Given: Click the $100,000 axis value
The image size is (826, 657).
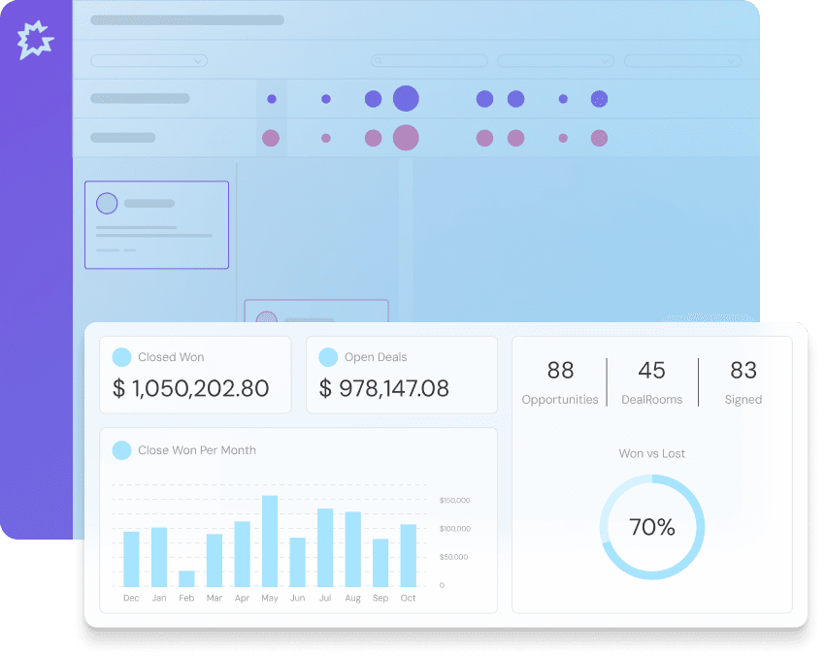Looking at the screenshot, I should pos(455,529).
